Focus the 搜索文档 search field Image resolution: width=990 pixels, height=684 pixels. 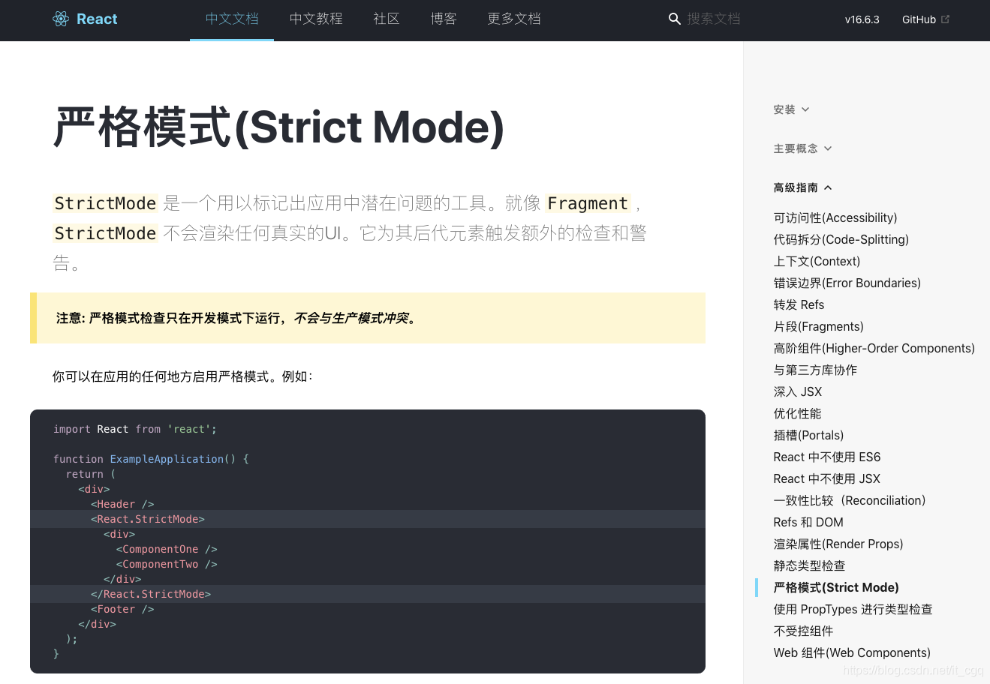(714, 19)
